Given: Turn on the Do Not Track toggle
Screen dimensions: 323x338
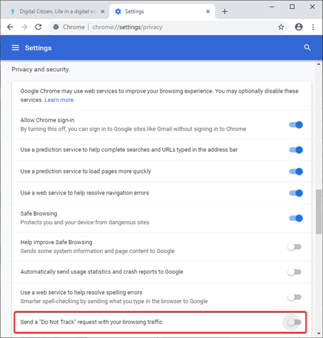Looking at the screenshot, I should coord(294,322).
